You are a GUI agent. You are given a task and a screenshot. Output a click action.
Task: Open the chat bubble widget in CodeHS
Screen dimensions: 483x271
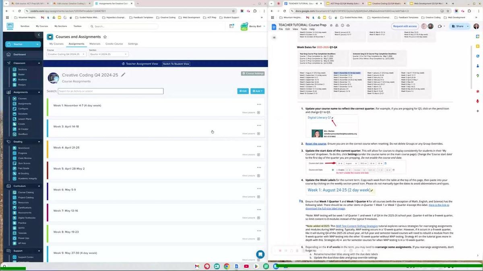260,254
